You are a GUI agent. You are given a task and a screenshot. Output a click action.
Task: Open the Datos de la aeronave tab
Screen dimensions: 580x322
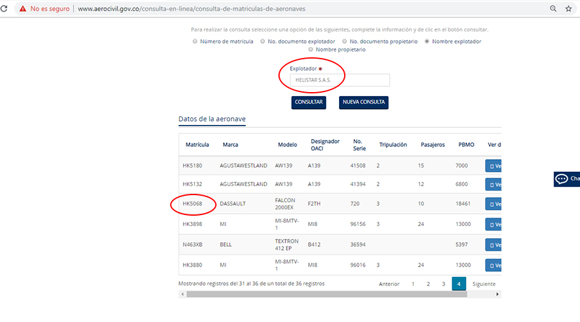point(212,119)
